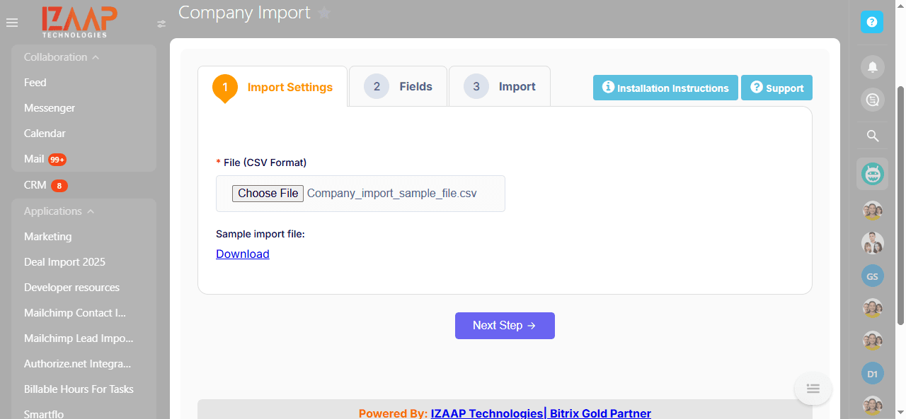The width and height of the screenshot is (906, 419).
Task: Click Choose File to select a CSV
Action: tap(268, 193)
